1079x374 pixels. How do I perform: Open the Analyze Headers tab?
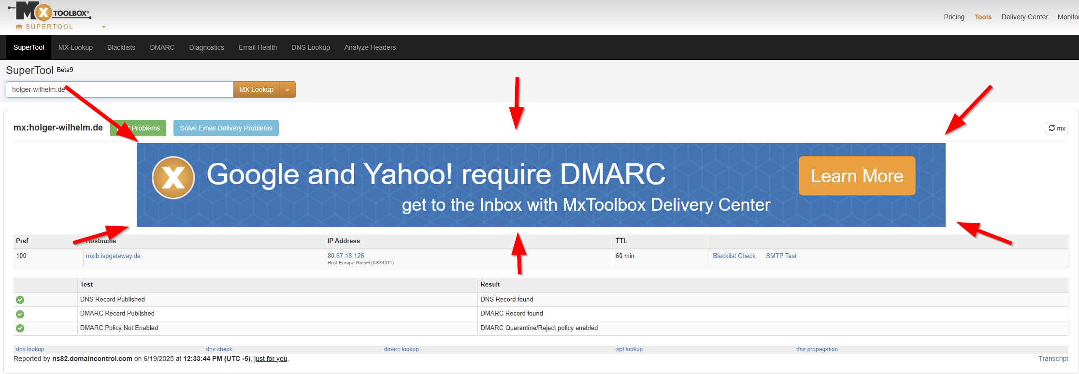(370, 47)
